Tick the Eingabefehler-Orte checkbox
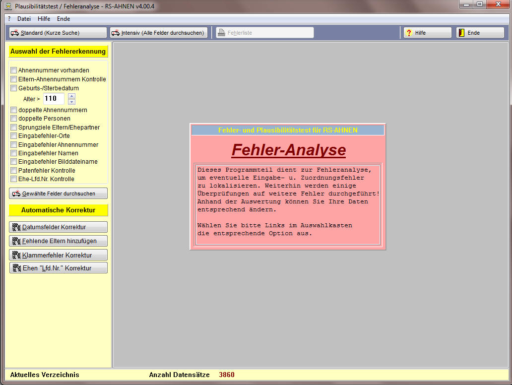Viewport: 512px width, 385px height. pos(14,135)
